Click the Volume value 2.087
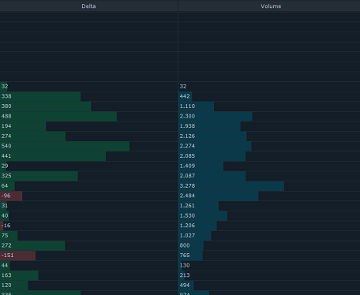 pos(187,175)
